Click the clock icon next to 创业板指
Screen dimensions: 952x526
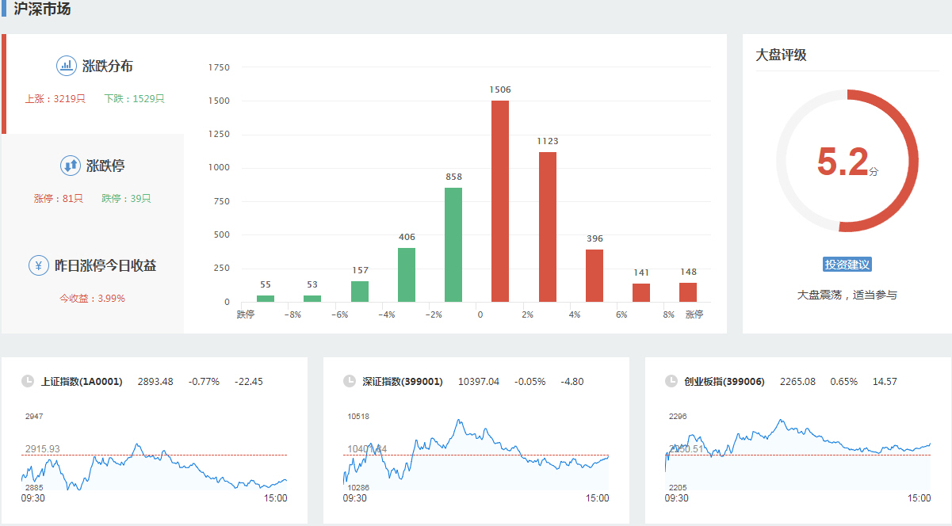click(x=671, y=381)
